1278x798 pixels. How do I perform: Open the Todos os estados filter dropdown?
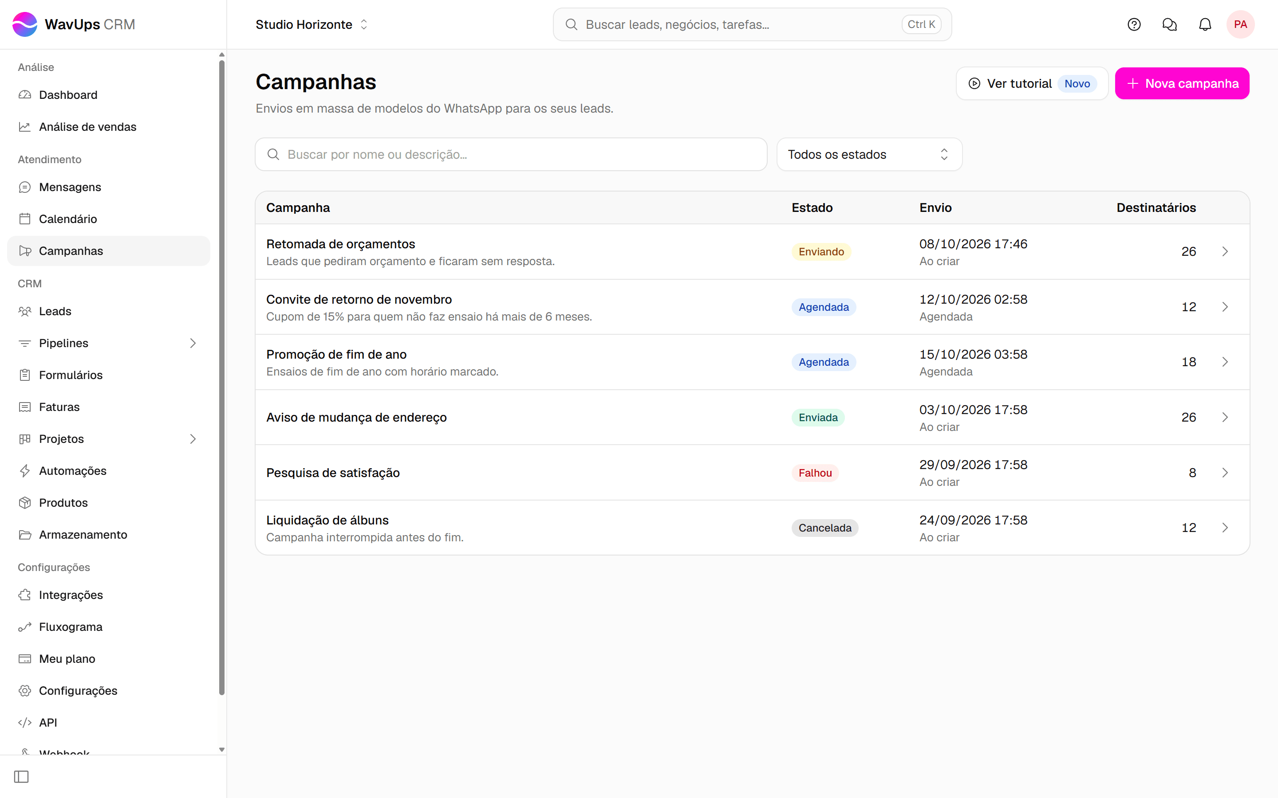[869, 154]
